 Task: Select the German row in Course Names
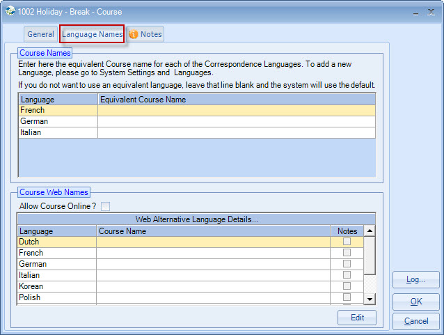click(x=197, y=121)
